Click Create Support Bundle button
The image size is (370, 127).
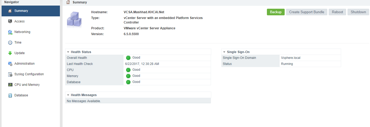[306, 12]
